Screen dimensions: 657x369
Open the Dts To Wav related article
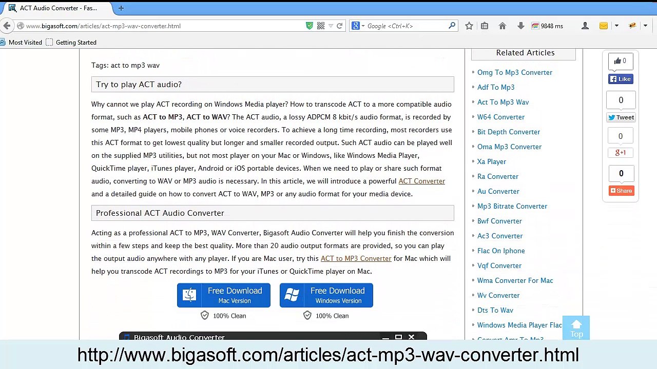click(x=495, y=310)
